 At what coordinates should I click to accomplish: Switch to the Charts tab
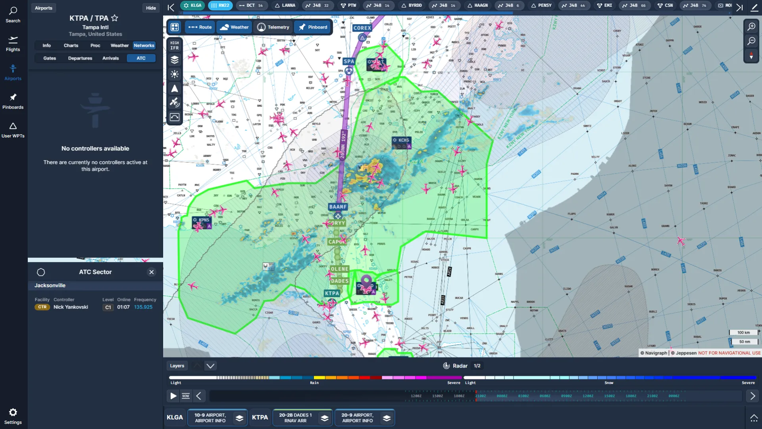tap(71, 46)
